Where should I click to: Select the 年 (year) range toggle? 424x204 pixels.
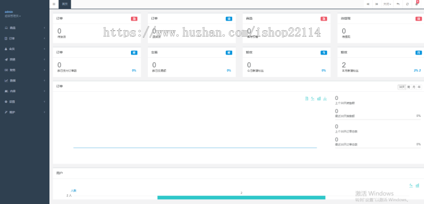(x=419, y=87)
